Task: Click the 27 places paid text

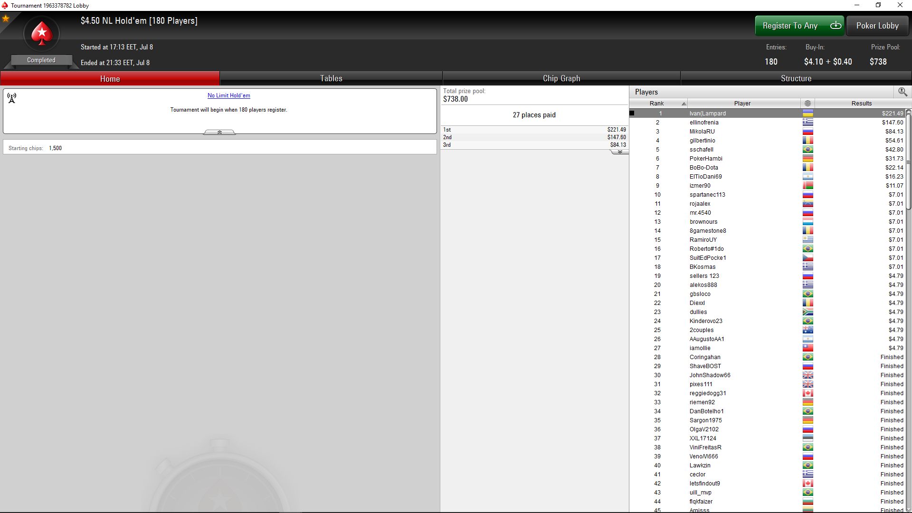Action: 534,115
